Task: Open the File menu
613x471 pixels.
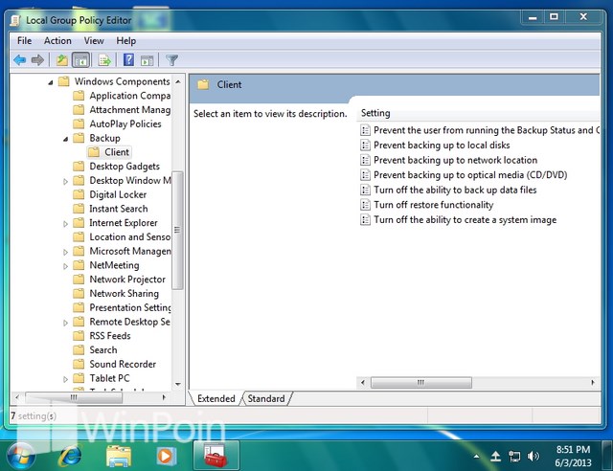Action: point(24,40)
